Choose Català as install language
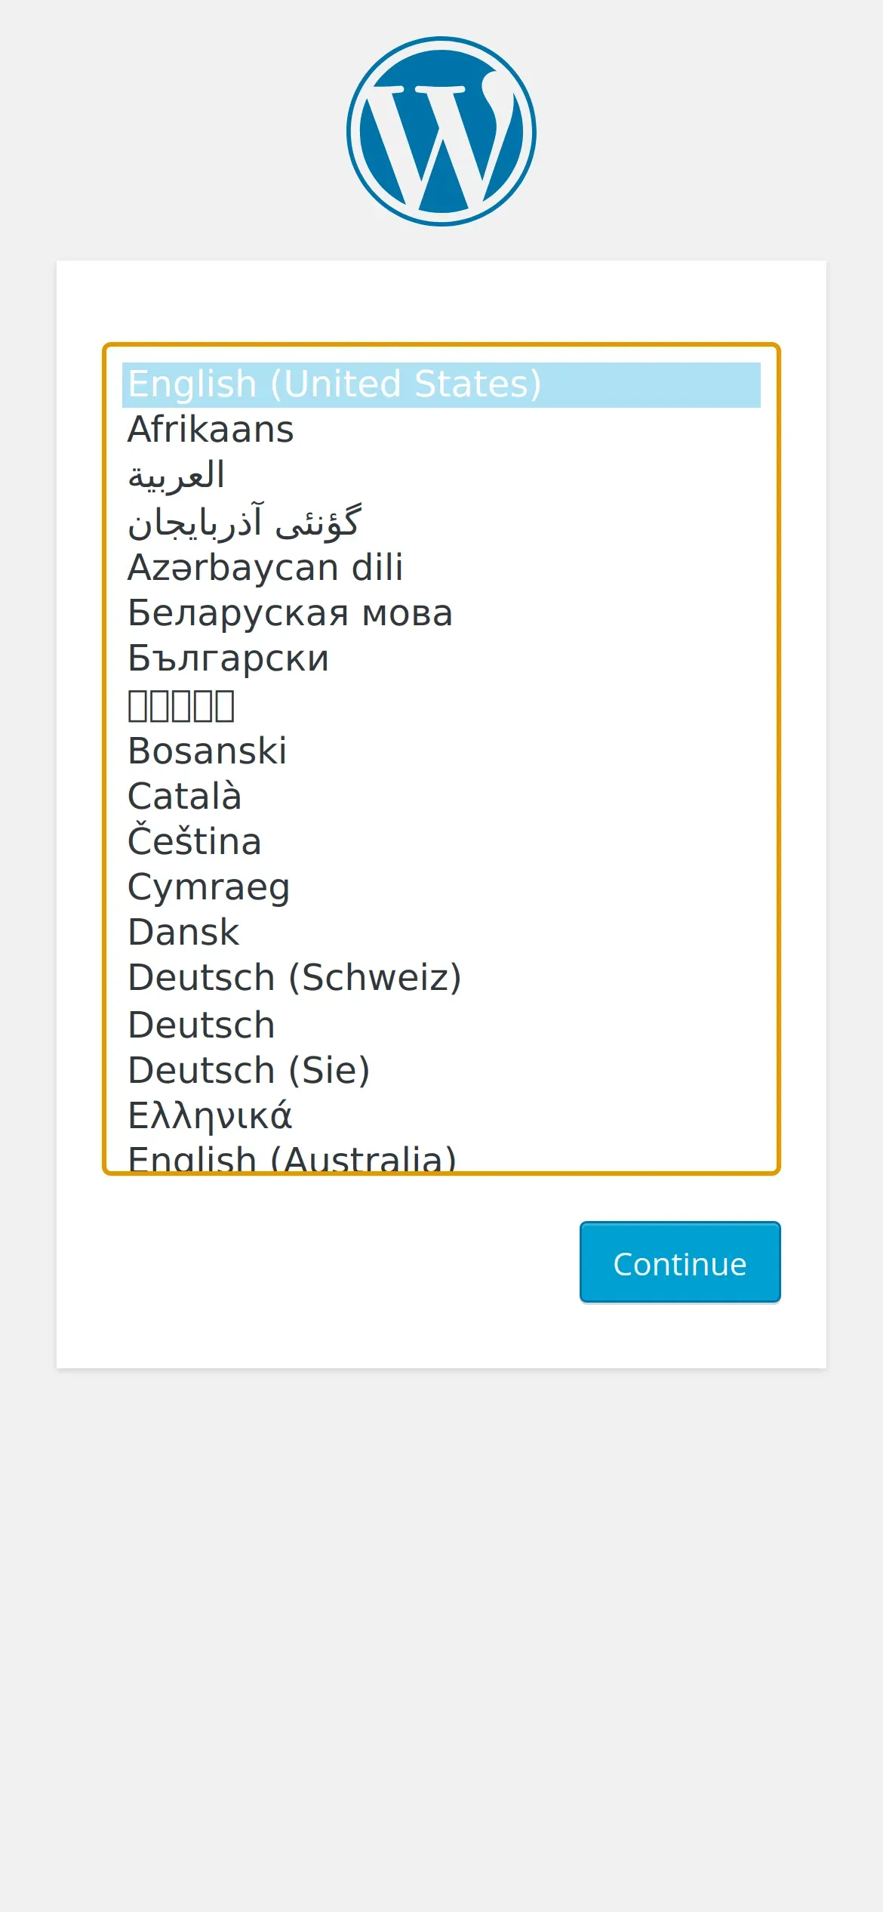The image size is (883, 1912). (x=185, y=797)
